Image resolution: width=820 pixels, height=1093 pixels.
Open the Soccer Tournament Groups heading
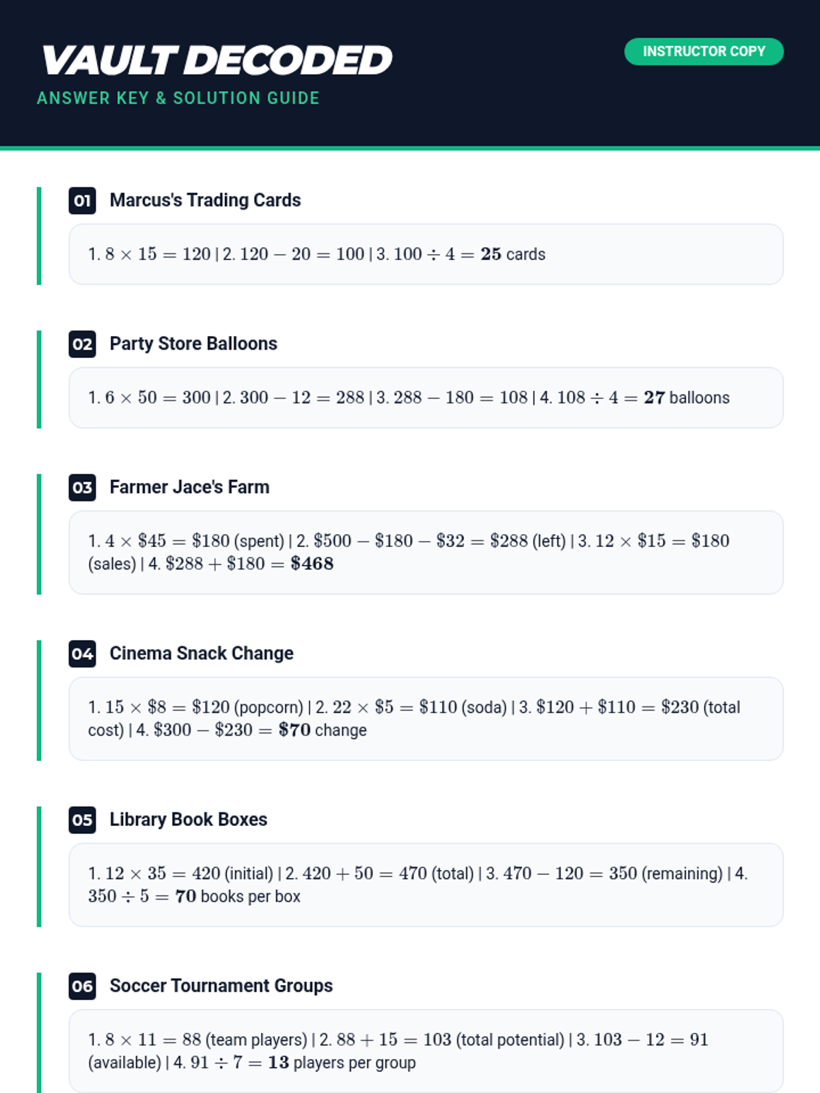point(221,986)
